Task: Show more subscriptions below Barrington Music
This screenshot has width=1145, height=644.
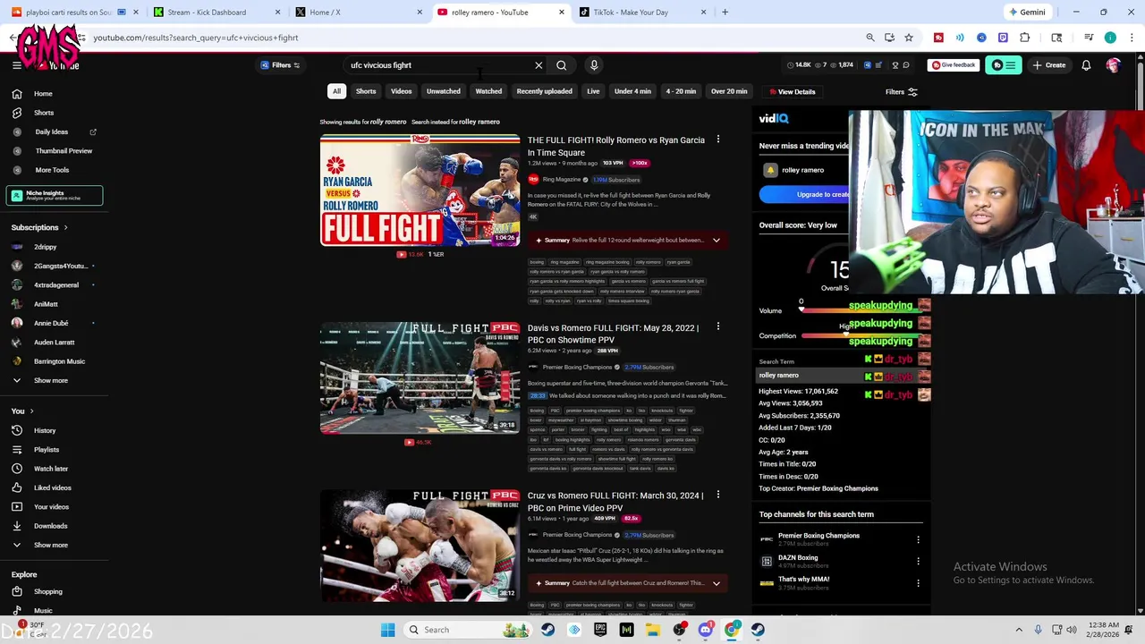Action: [x=50, y=381]
